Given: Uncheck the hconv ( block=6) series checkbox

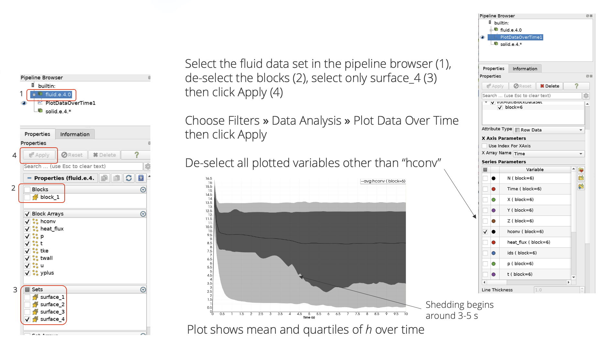Looking at the screenshot, I should click(x=485, y=232).
